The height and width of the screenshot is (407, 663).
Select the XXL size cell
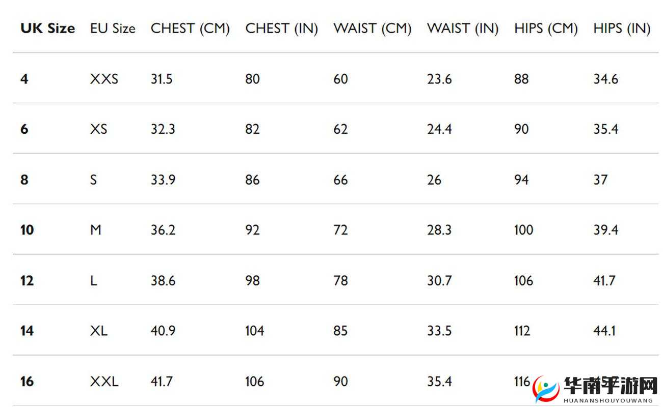click(104, 381)
